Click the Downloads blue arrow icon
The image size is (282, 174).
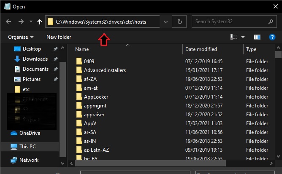(x=17, y=59)
